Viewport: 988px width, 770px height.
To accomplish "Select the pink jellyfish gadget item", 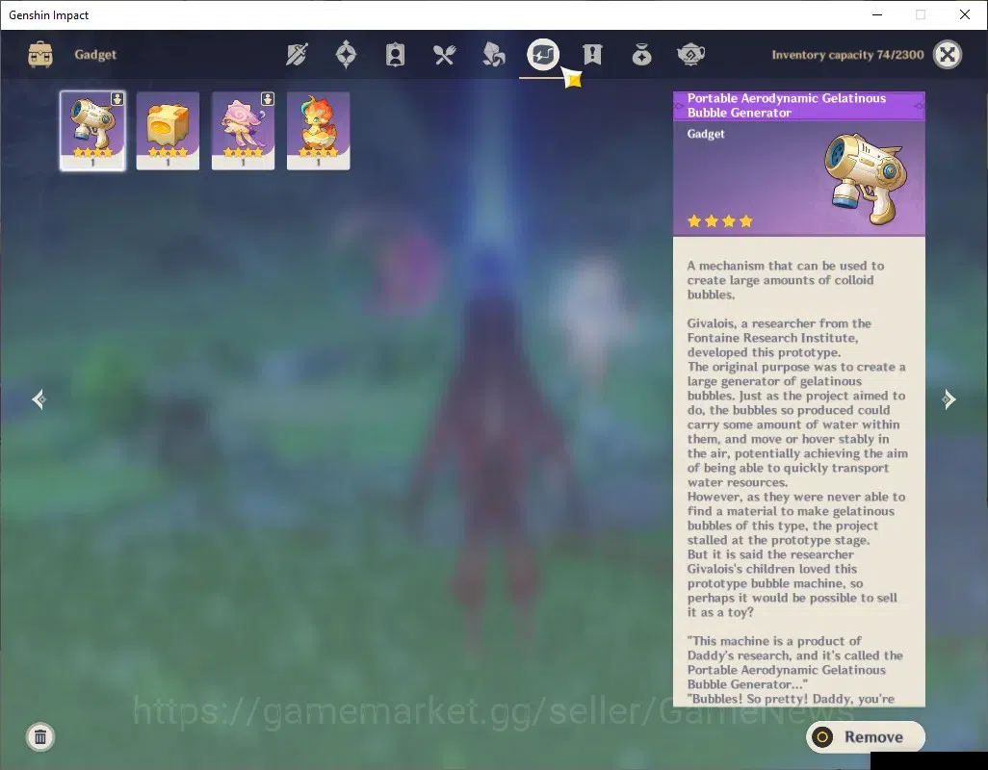I will (244, 131).
